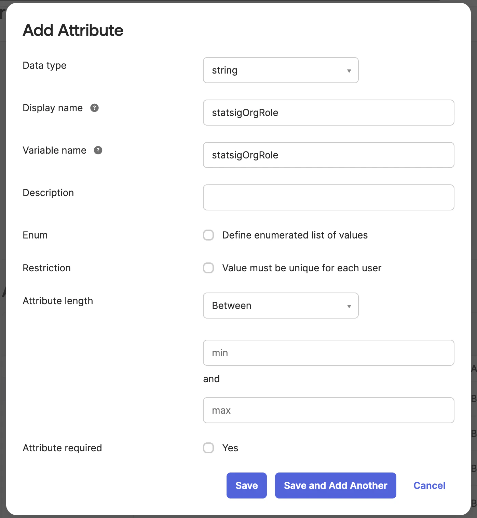
Task: Enable the Attribute required Yes checkbox
Action: tap(208, 448)
